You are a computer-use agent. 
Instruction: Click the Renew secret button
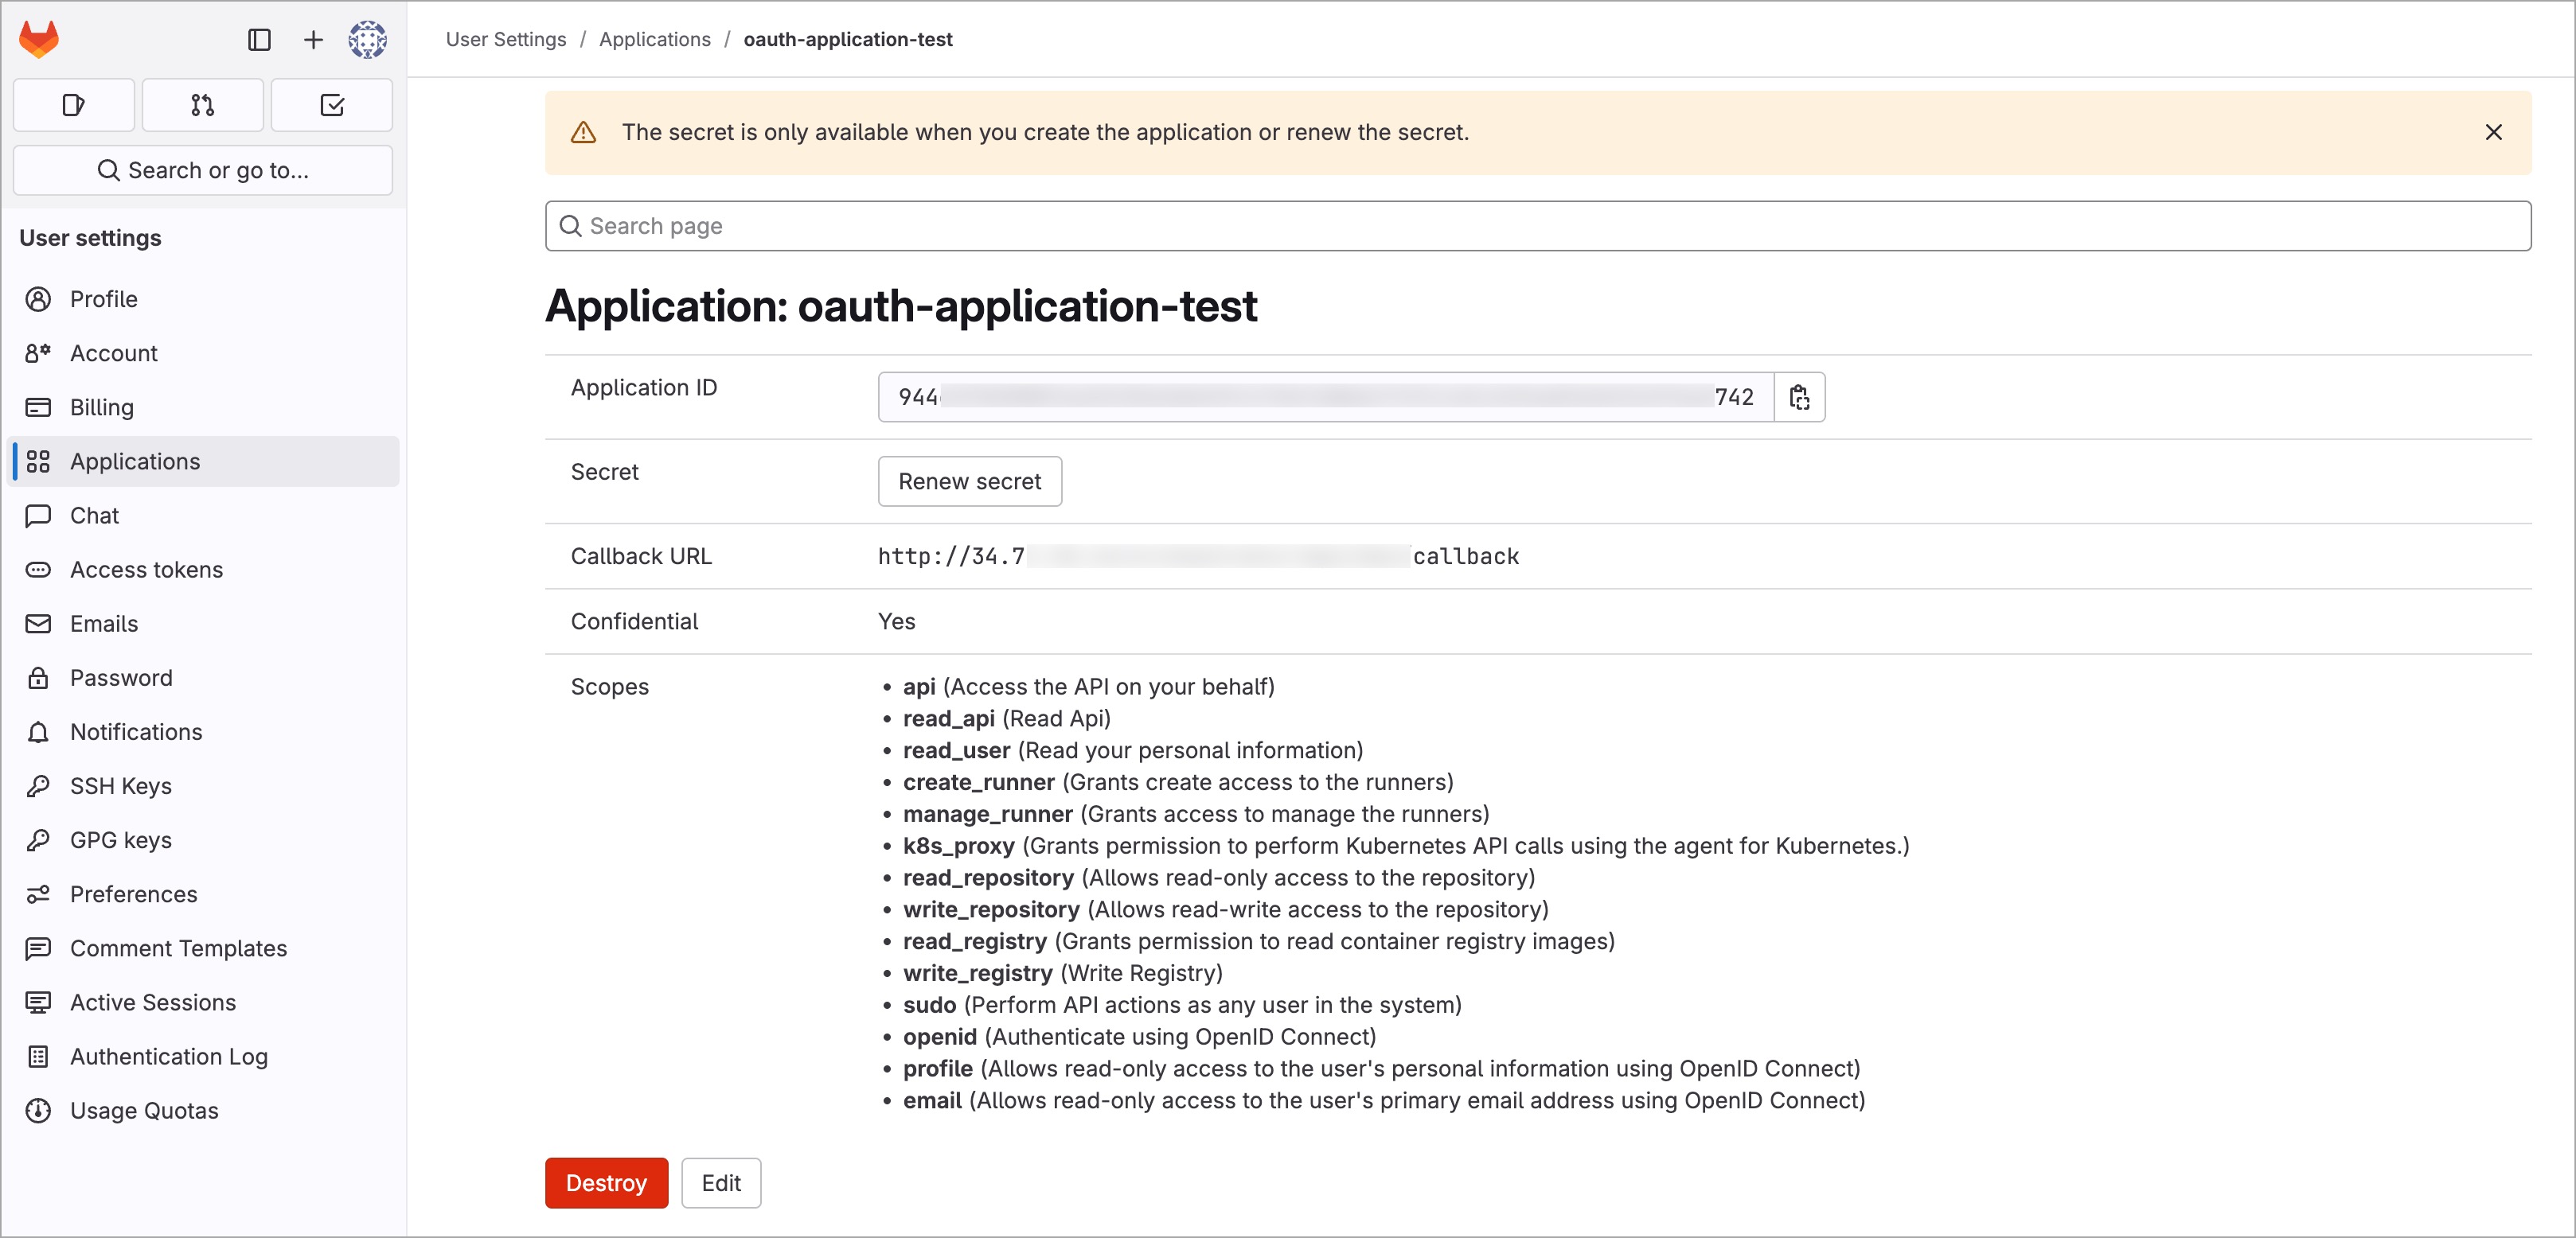tap(969, 481)
